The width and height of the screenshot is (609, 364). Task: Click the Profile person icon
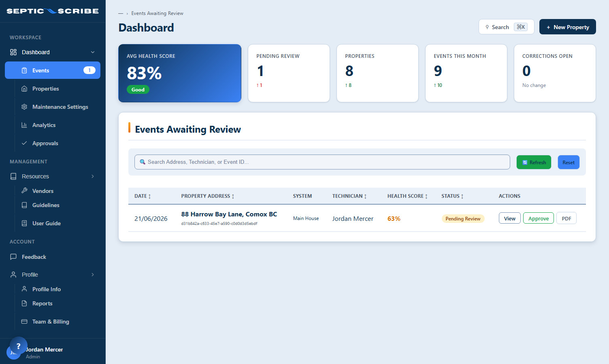click(13, 275)
